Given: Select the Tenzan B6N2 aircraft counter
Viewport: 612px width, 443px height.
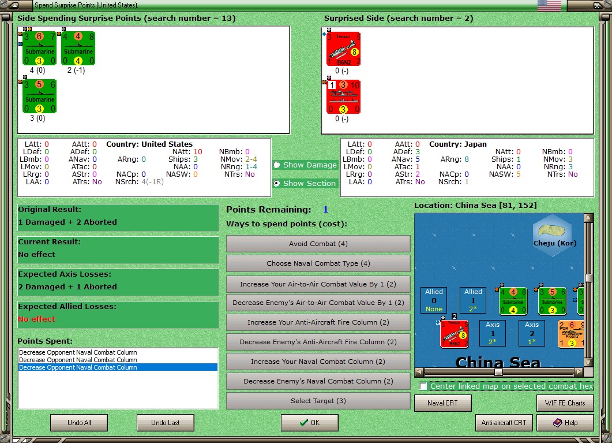Looking at the screenshot, I should [343, 49].
